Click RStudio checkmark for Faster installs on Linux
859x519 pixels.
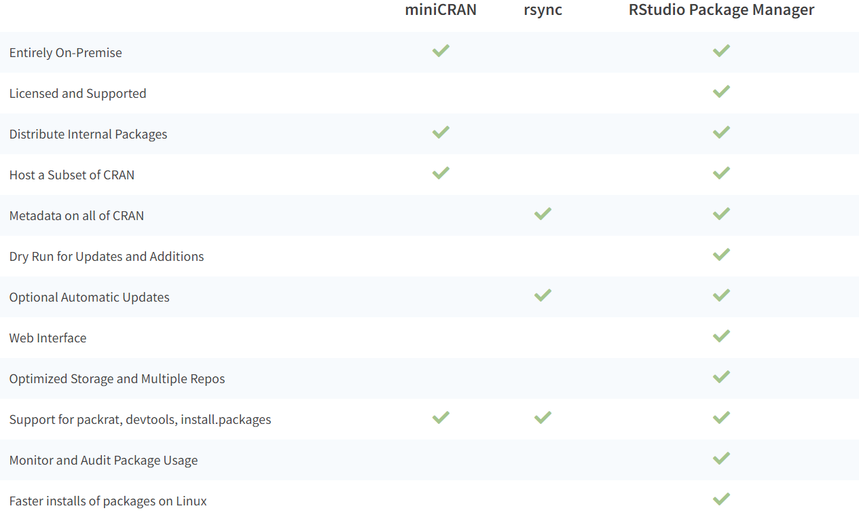(x=721, y=499)
